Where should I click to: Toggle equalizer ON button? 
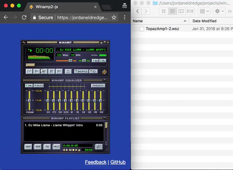(x=29, y=86)
